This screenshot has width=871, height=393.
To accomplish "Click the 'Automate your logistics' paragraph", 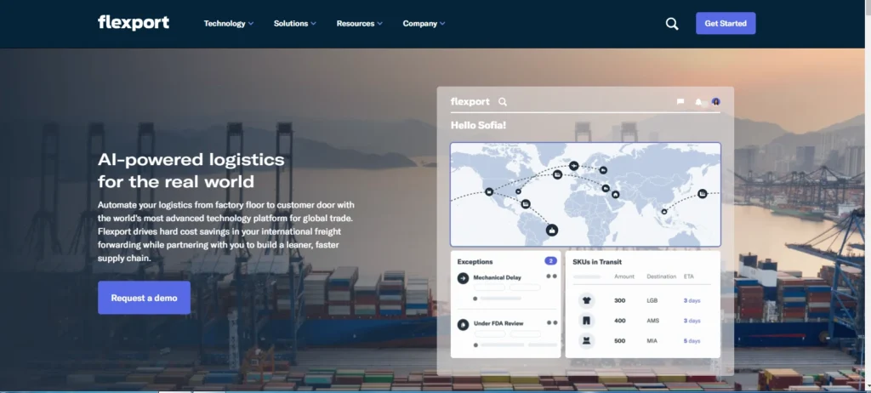I will tap(226, 231).
